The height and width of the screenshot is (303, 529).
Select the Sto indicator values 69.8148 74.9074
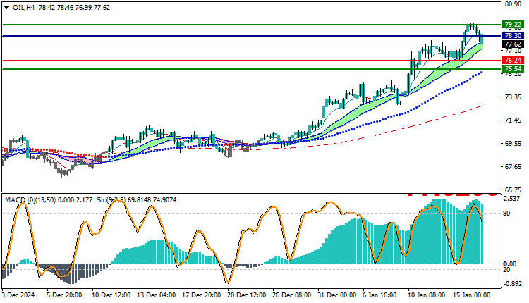[x=153, y=200]
